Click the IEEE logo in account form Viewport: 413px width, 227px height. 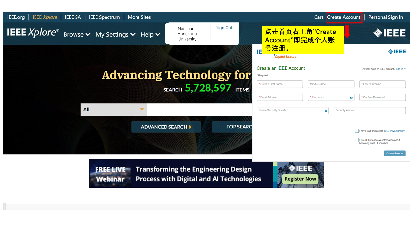(397, 52)
